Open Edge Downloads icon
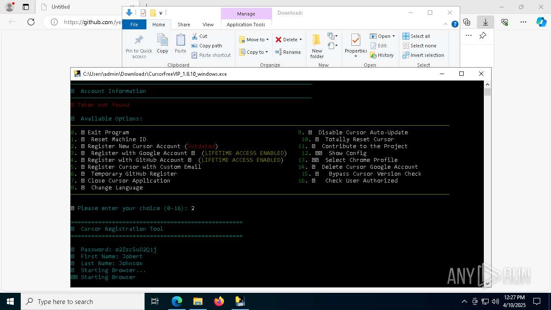The height and width of the screenshot is (310, 551). point(485,22)
